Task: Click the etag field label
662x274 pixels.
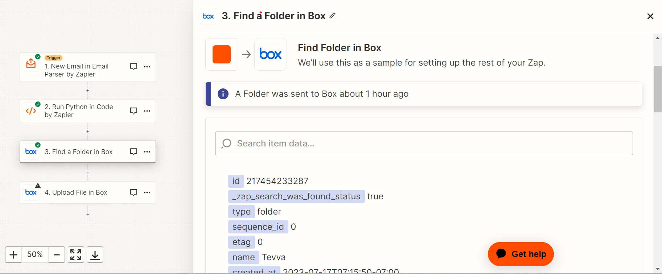Action: (x=242, y=242)
